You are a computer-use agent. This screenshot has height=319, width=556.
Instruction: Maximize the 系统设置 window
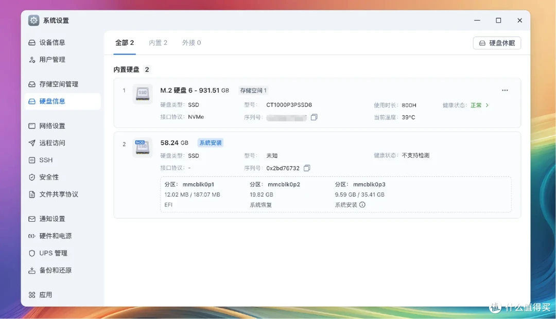pyautogui.click(x=498, y=21)
